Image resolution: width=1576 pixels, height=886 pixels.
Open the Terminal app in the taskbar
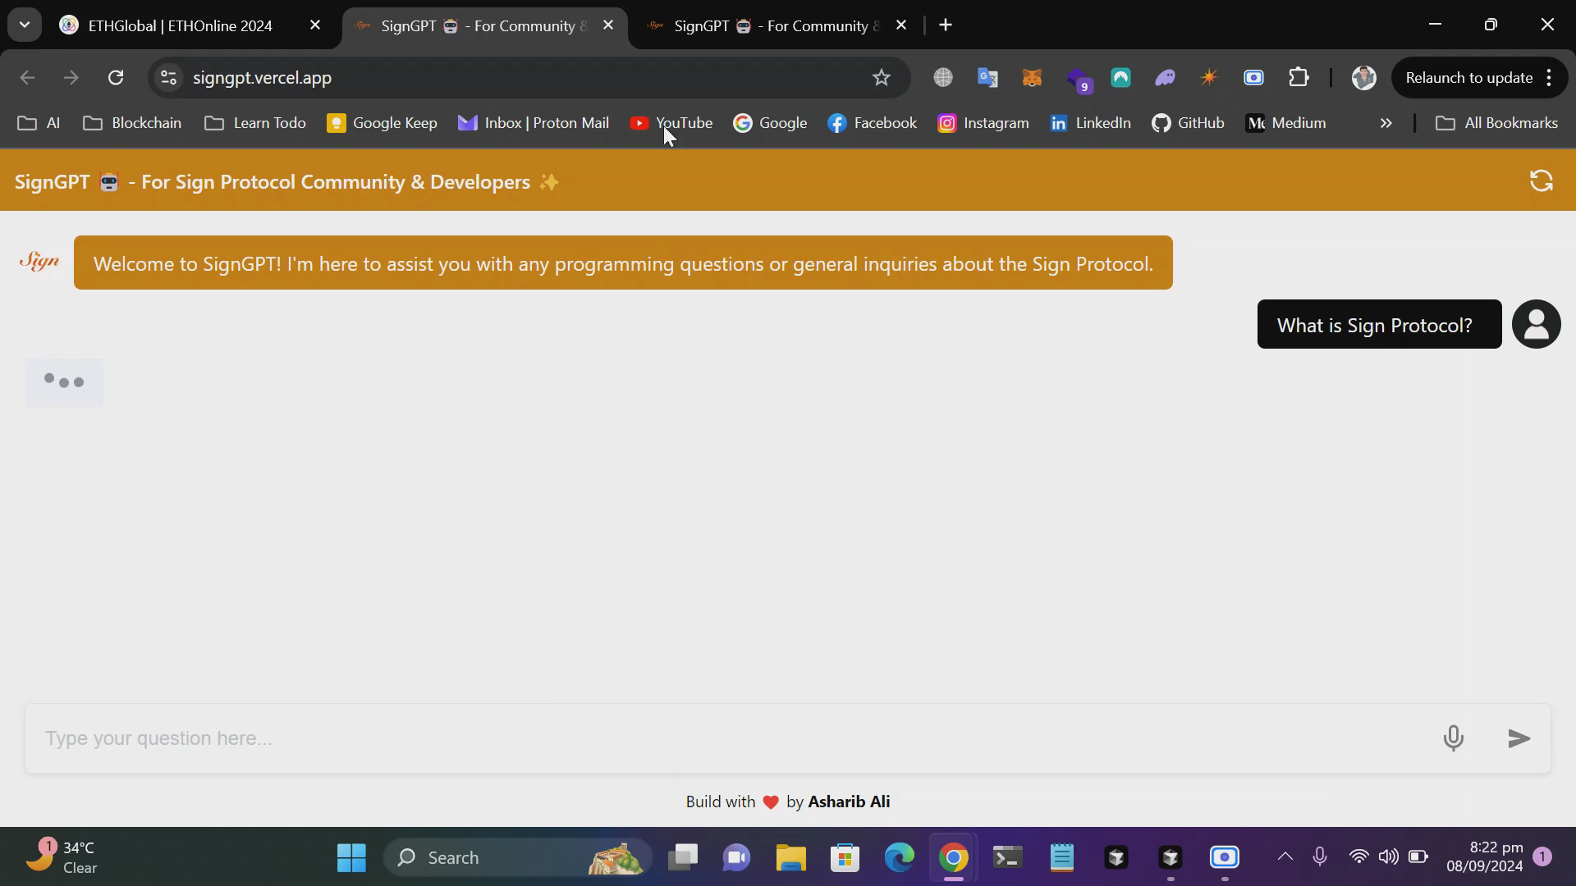tap(1007, 858)
